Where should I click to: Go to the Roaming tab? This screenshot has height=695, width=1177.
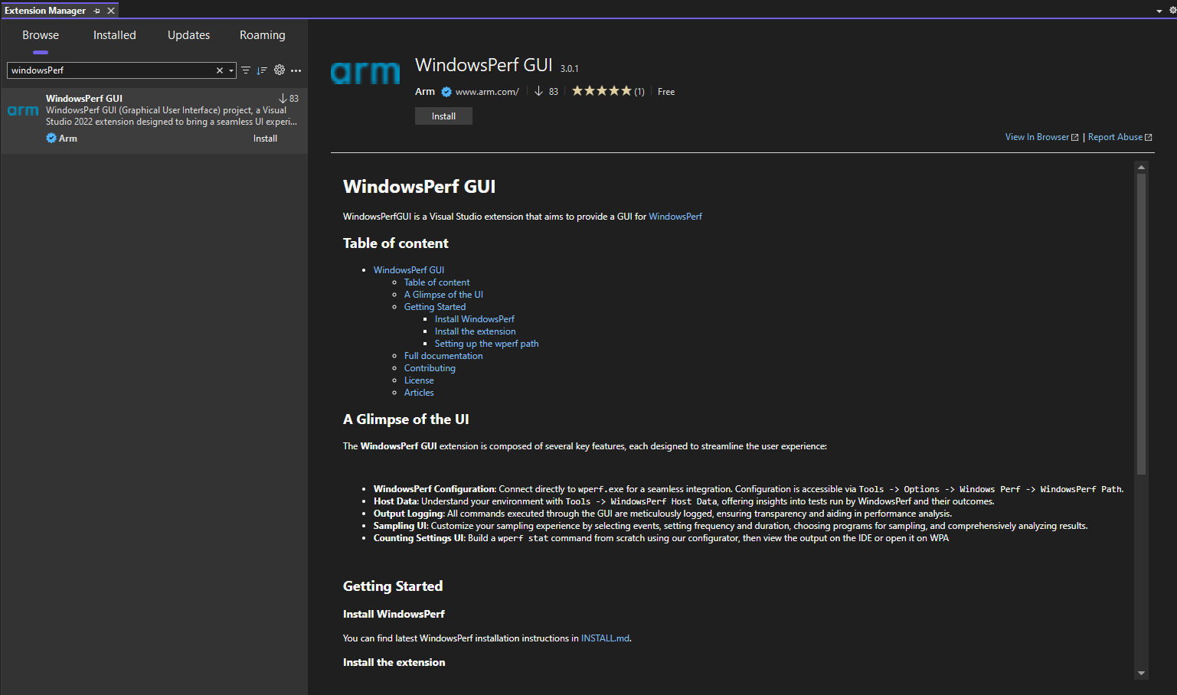point(262,35)
